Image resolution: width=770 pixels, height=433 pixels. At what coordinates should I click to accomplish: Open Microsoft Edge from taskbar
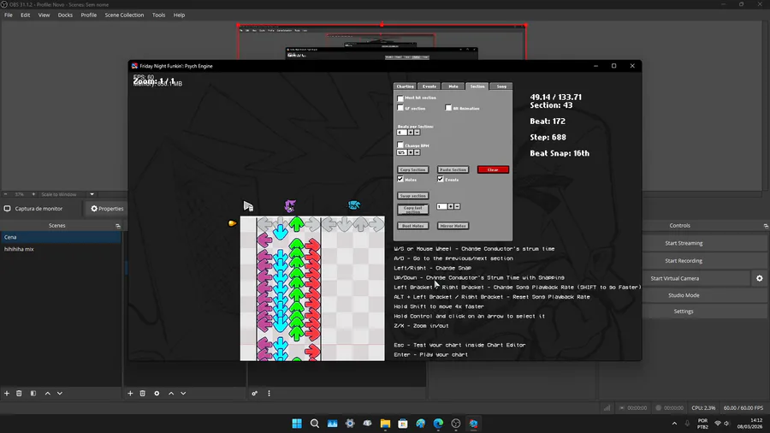(438, 424)
